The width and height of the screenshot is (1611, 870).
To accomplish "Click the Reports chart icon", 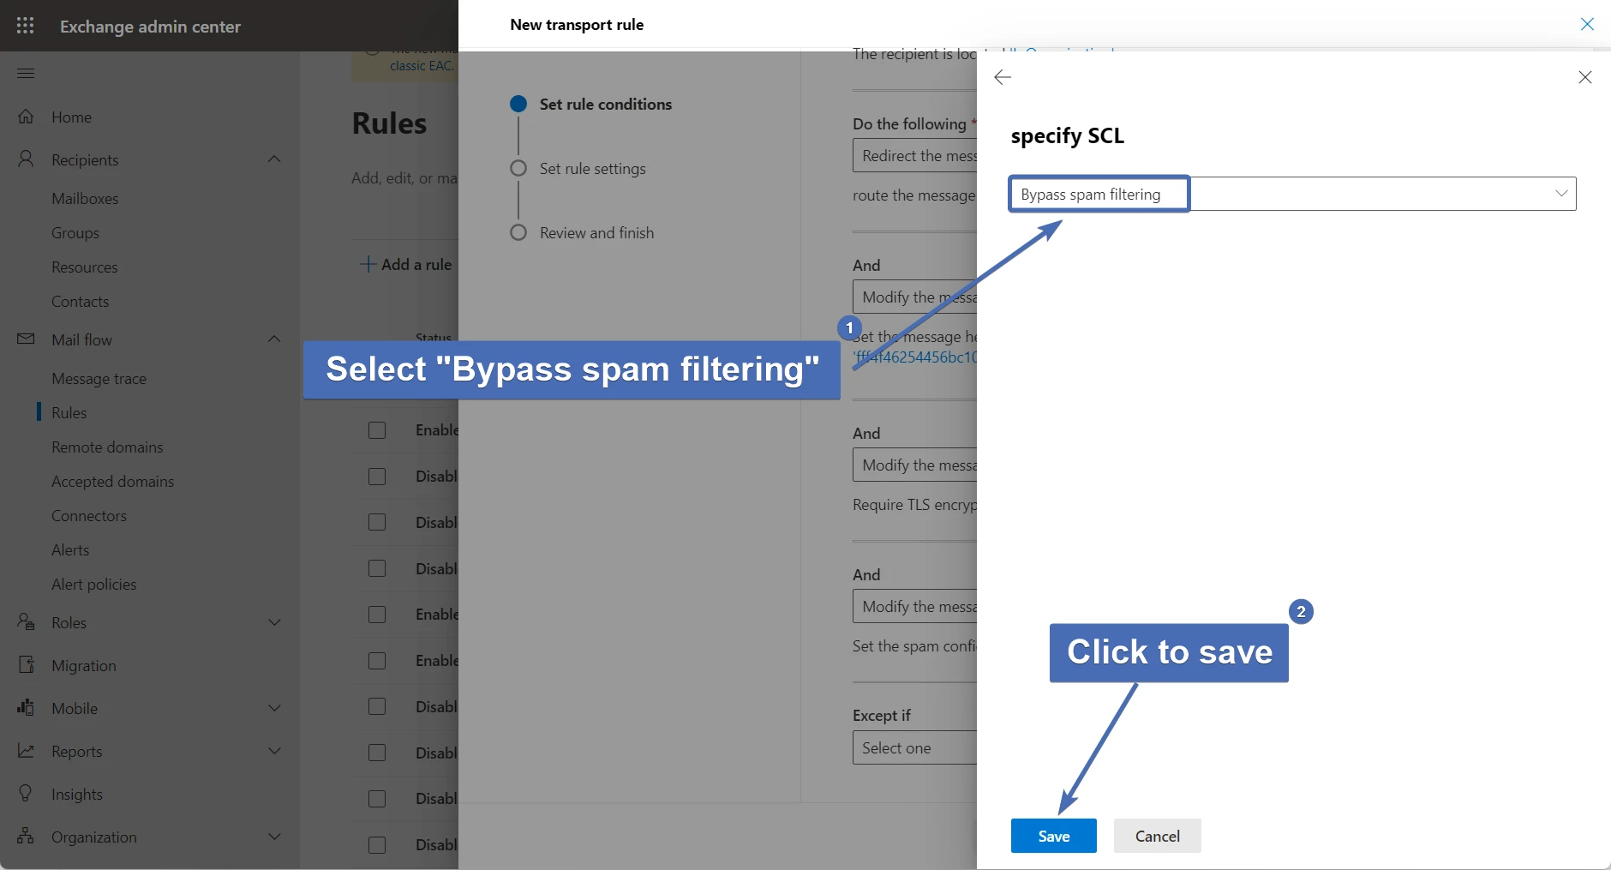I will (x=26, y=751).
